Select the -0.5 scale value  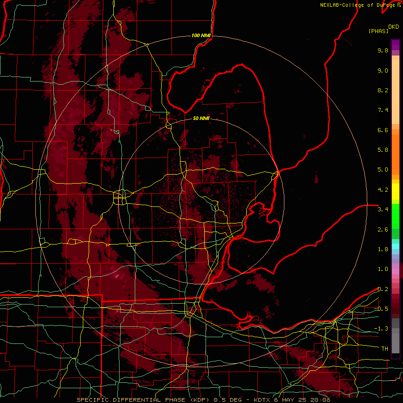click(x=381, y=309)
